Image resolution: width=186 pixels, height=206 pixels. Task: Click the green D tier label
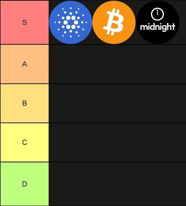(x=25, y=184)
